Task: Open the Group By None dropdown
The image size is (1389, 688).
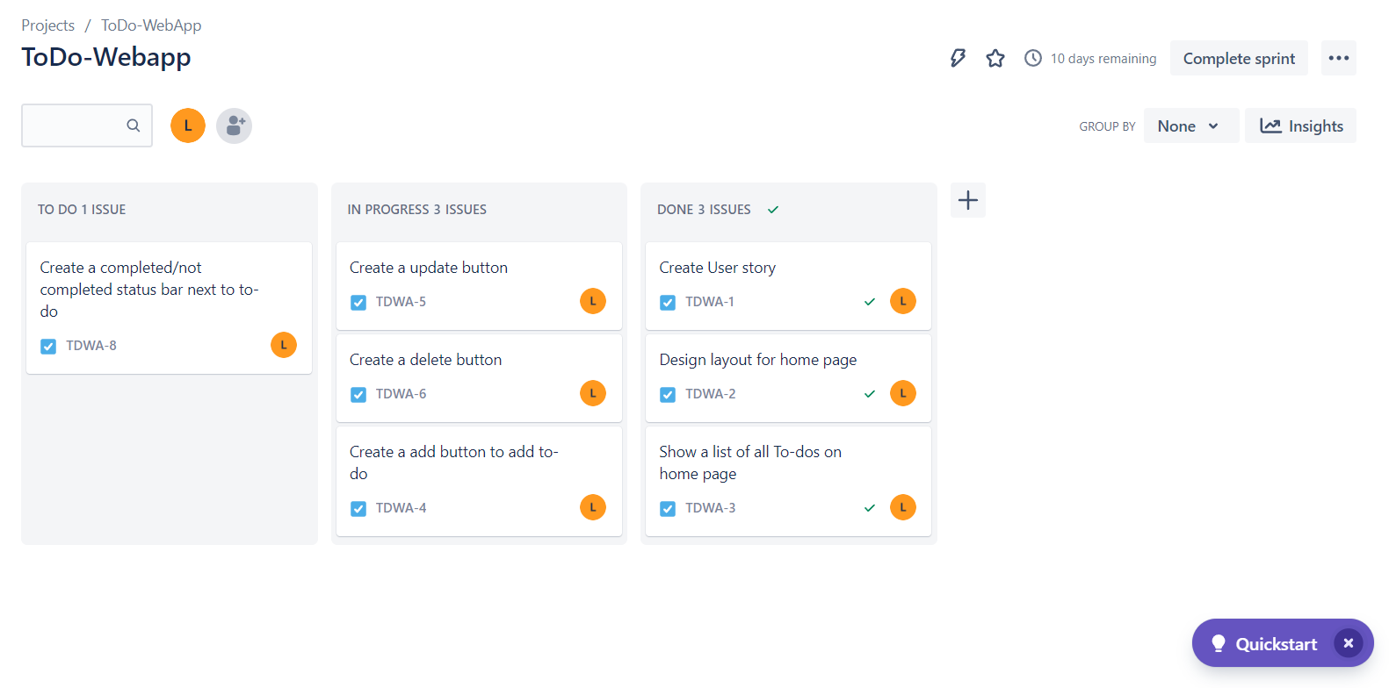Action: tap(1190, 125)
